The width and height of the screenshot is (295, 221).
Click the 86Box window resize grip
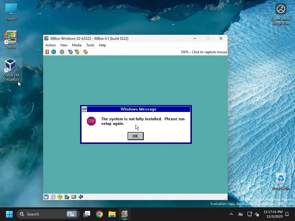(x=226, y=198)
